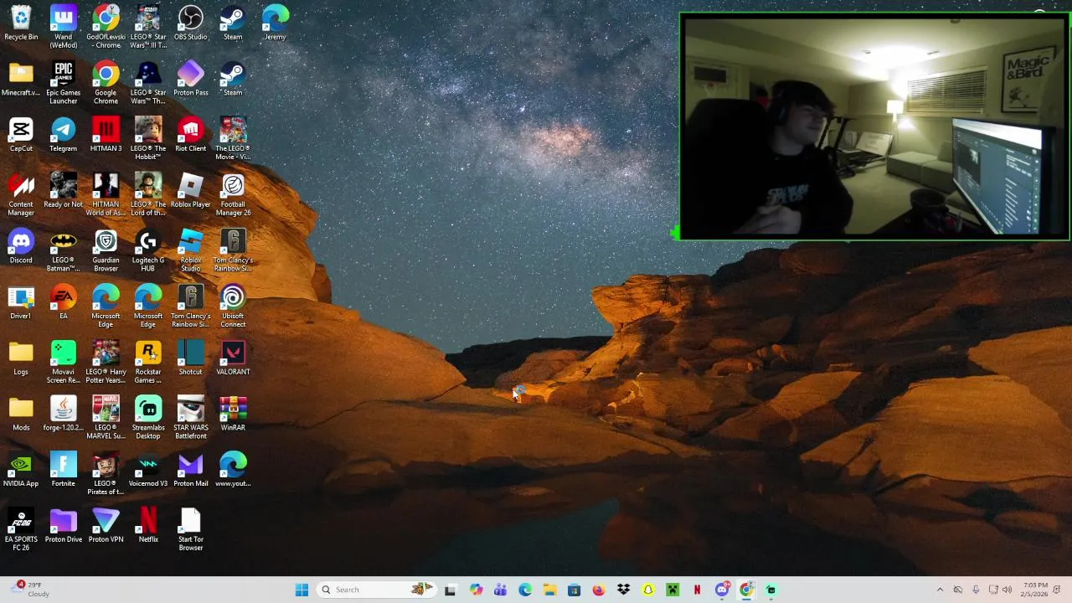Open Task View from the taskbar
The width and height of the screenshot is (1072, 603).
pos(451,590)
